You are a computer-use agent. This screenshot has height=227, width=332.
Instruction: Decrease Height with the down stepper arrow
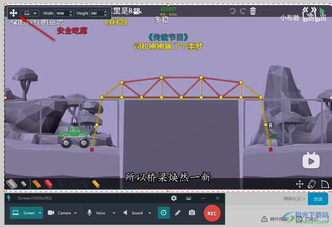106,15
